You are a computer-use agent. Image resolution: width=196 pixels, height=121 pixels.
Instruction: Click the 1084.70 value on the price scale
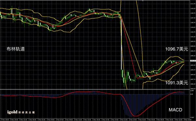[x=192, y=89]
